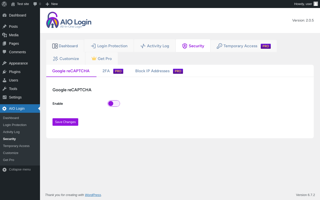Click the plus icon next to New

(47, 4)
